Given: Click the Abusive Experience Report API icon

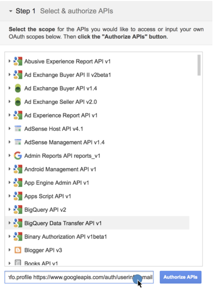Looking at the screenshot, I should click(x=18, y=61).
